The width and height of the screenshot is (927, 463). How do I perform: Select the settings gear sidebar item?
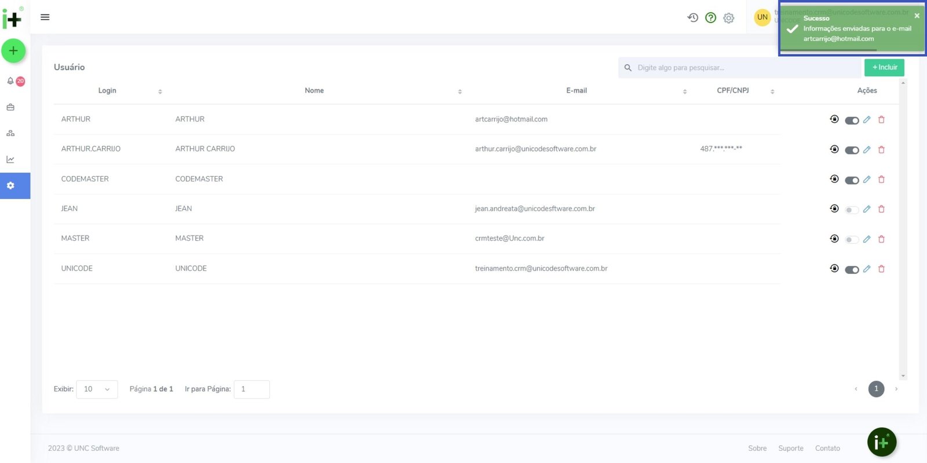point(10,186)
